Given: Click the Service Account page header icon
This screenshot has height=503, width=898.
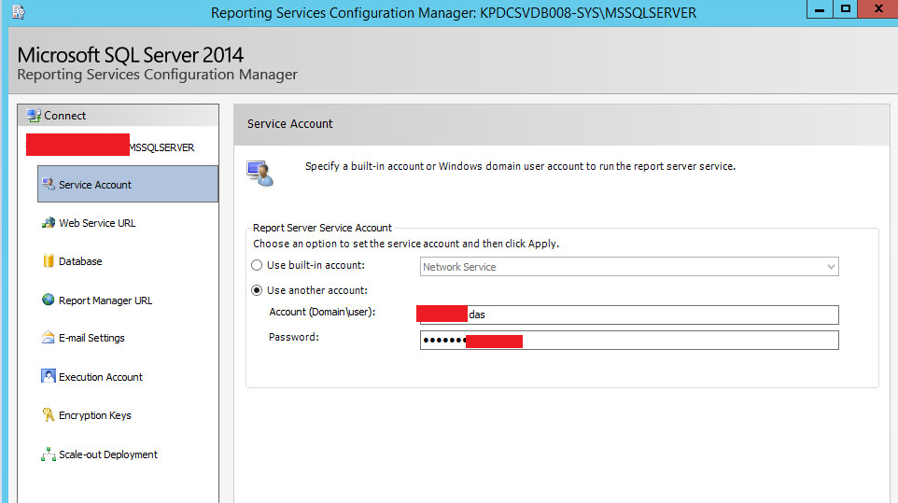Looking at the screenshot, I should tap(260, 173).
